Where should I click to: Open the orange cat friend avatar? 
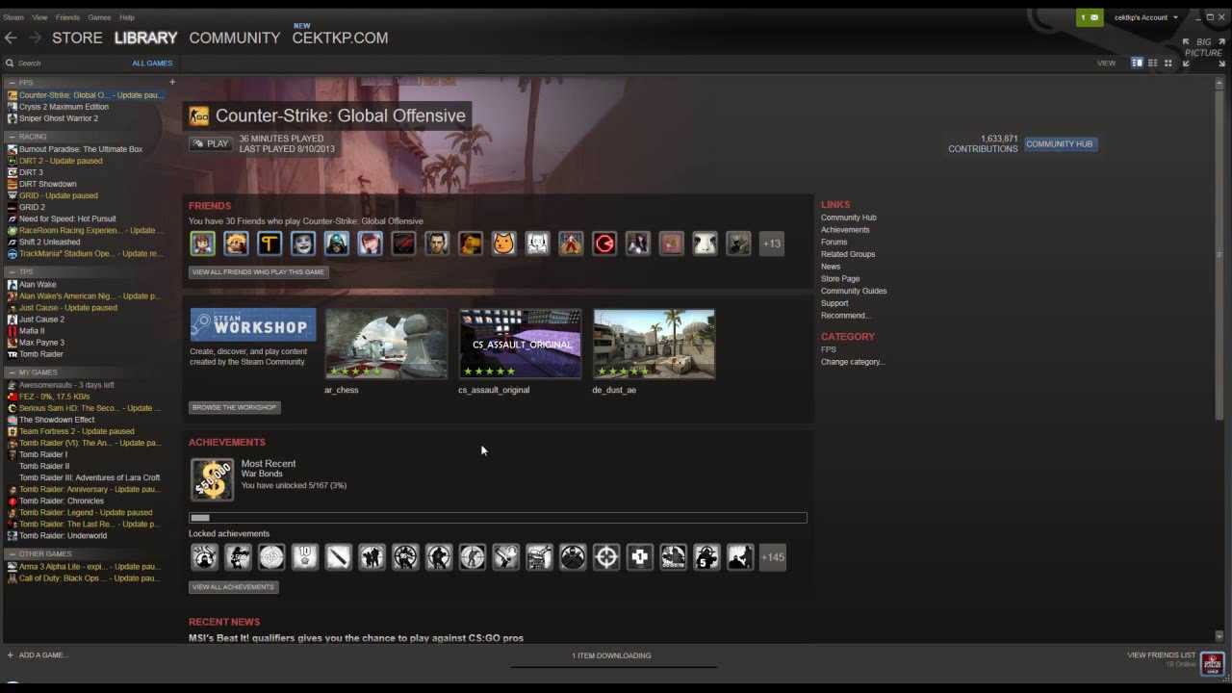(503, 244)
